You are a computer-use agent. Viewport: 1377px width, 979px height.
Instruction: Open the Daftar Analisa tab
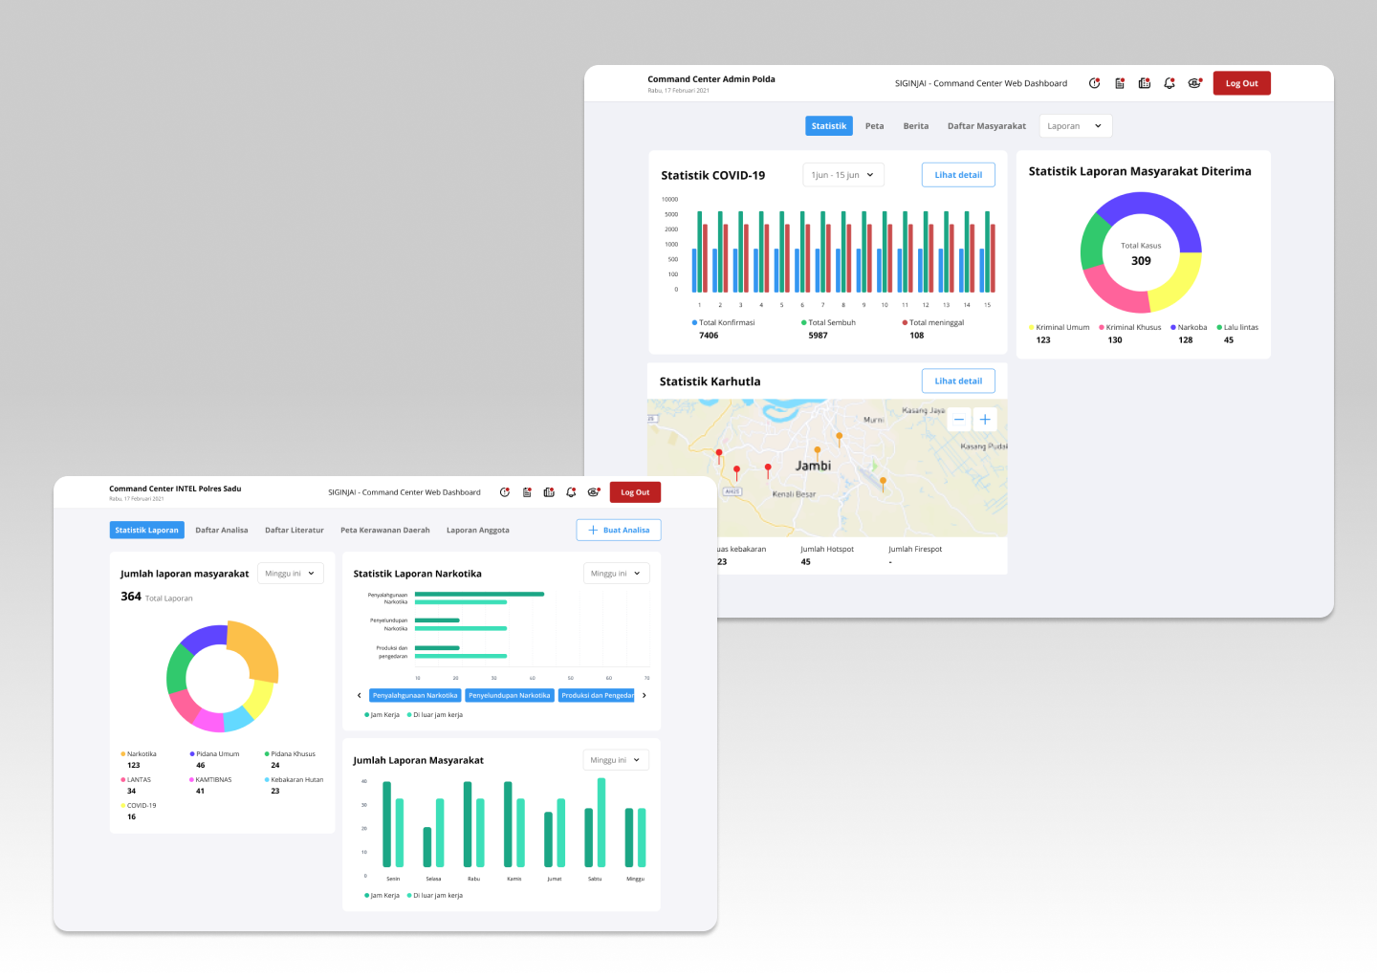click(x=222, y=531)
